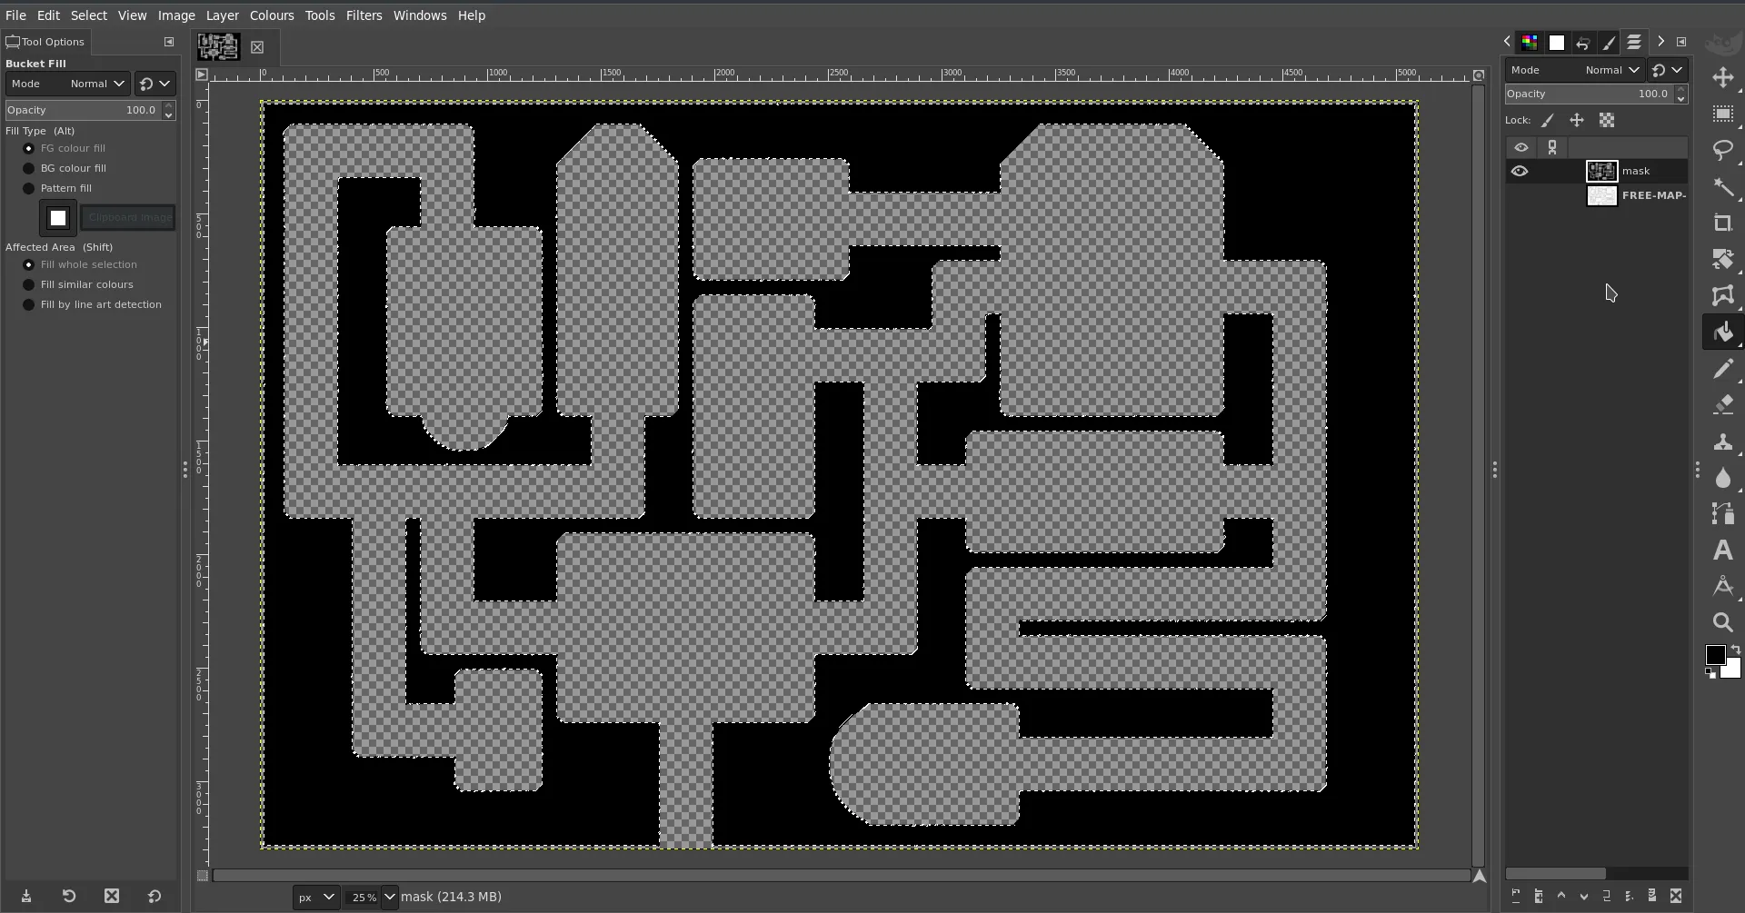Open the Colours menu

[272, 15]
